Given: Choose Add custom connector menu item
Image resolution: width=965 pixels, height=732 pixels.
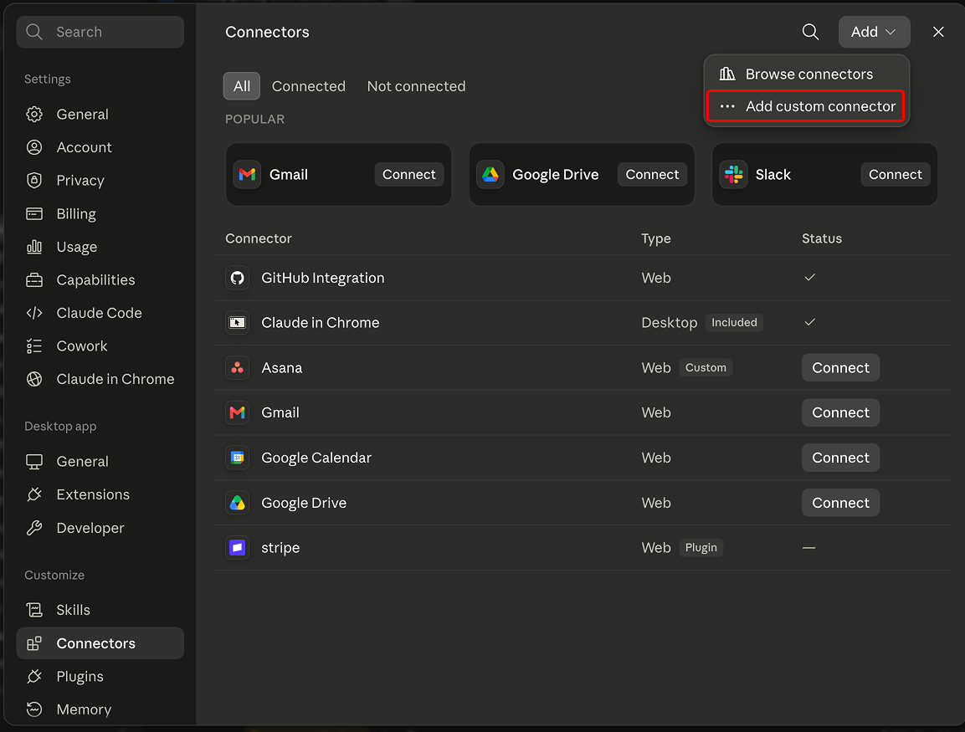Looking at the screenshot, I should click(807, 106).
